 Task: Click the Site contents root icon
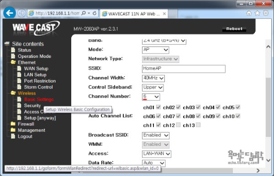coord(7,44)
